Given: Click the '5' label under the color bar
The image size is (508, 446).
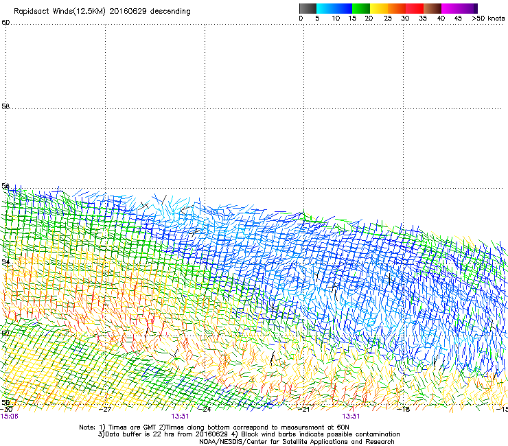Looking at the screenshot, I should click(317, 19).
